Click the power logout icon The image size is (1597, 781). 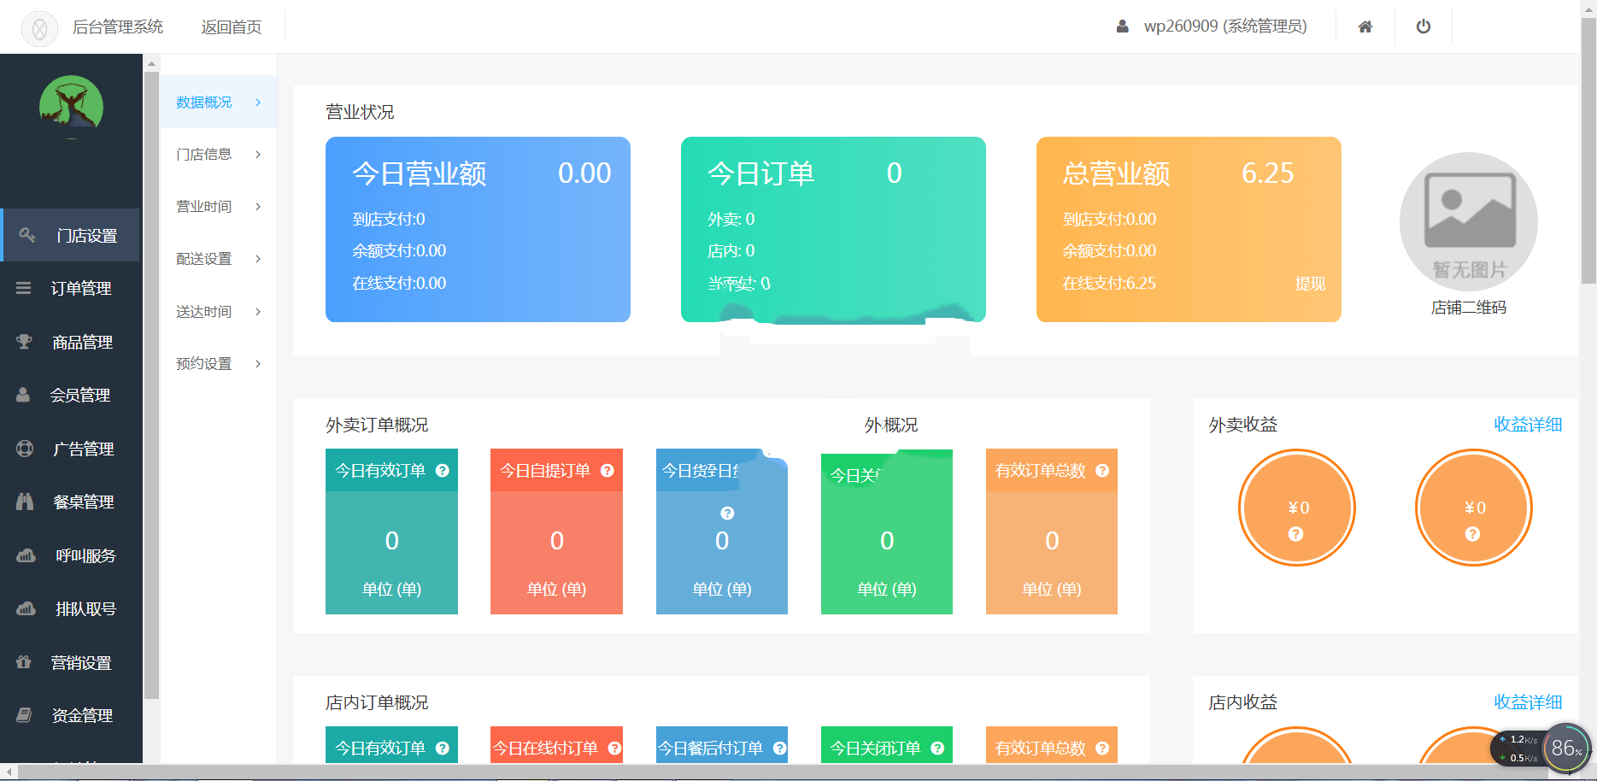(1423, 26)
